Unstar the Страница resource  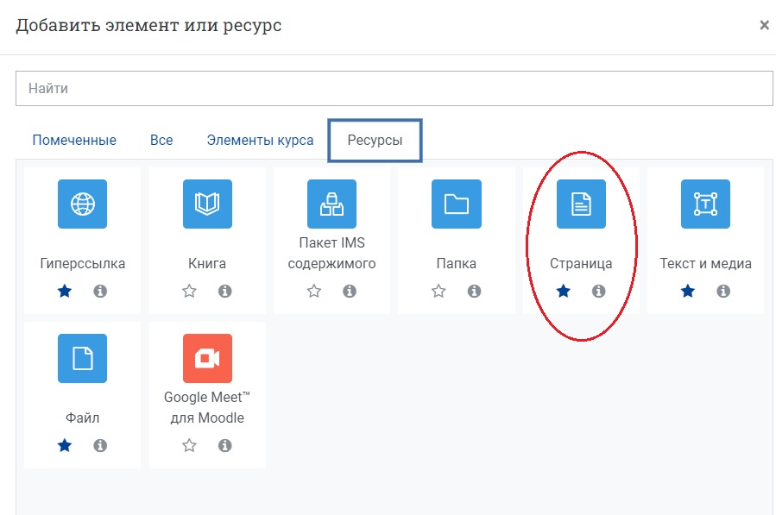pos(563,291)
